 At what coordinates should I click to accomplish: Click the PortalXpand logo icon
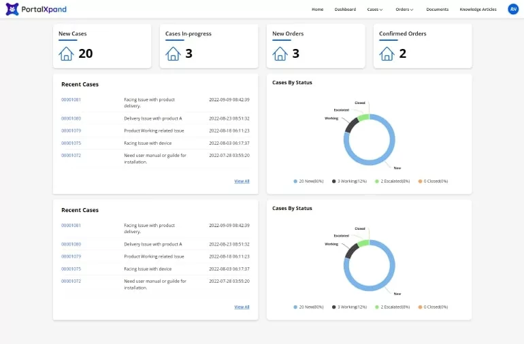(12, 10)
